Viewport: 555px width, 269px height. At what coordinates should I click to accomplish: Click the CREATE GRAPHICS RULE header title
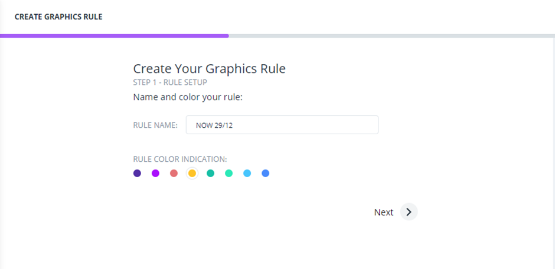tap(58, 17)
